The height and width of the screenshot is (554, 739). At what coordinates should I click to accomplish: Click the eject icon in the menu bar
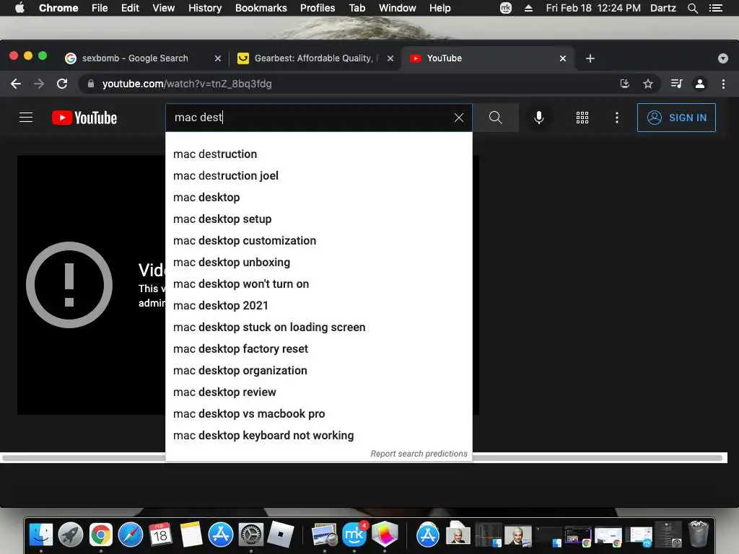pos(528,8)
